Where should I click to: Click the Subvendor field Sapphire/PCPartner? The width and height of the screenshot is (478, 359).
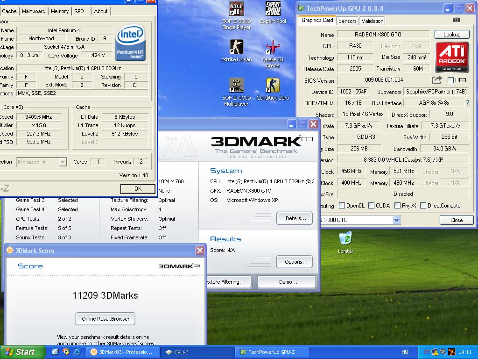[x=436, y=92]
